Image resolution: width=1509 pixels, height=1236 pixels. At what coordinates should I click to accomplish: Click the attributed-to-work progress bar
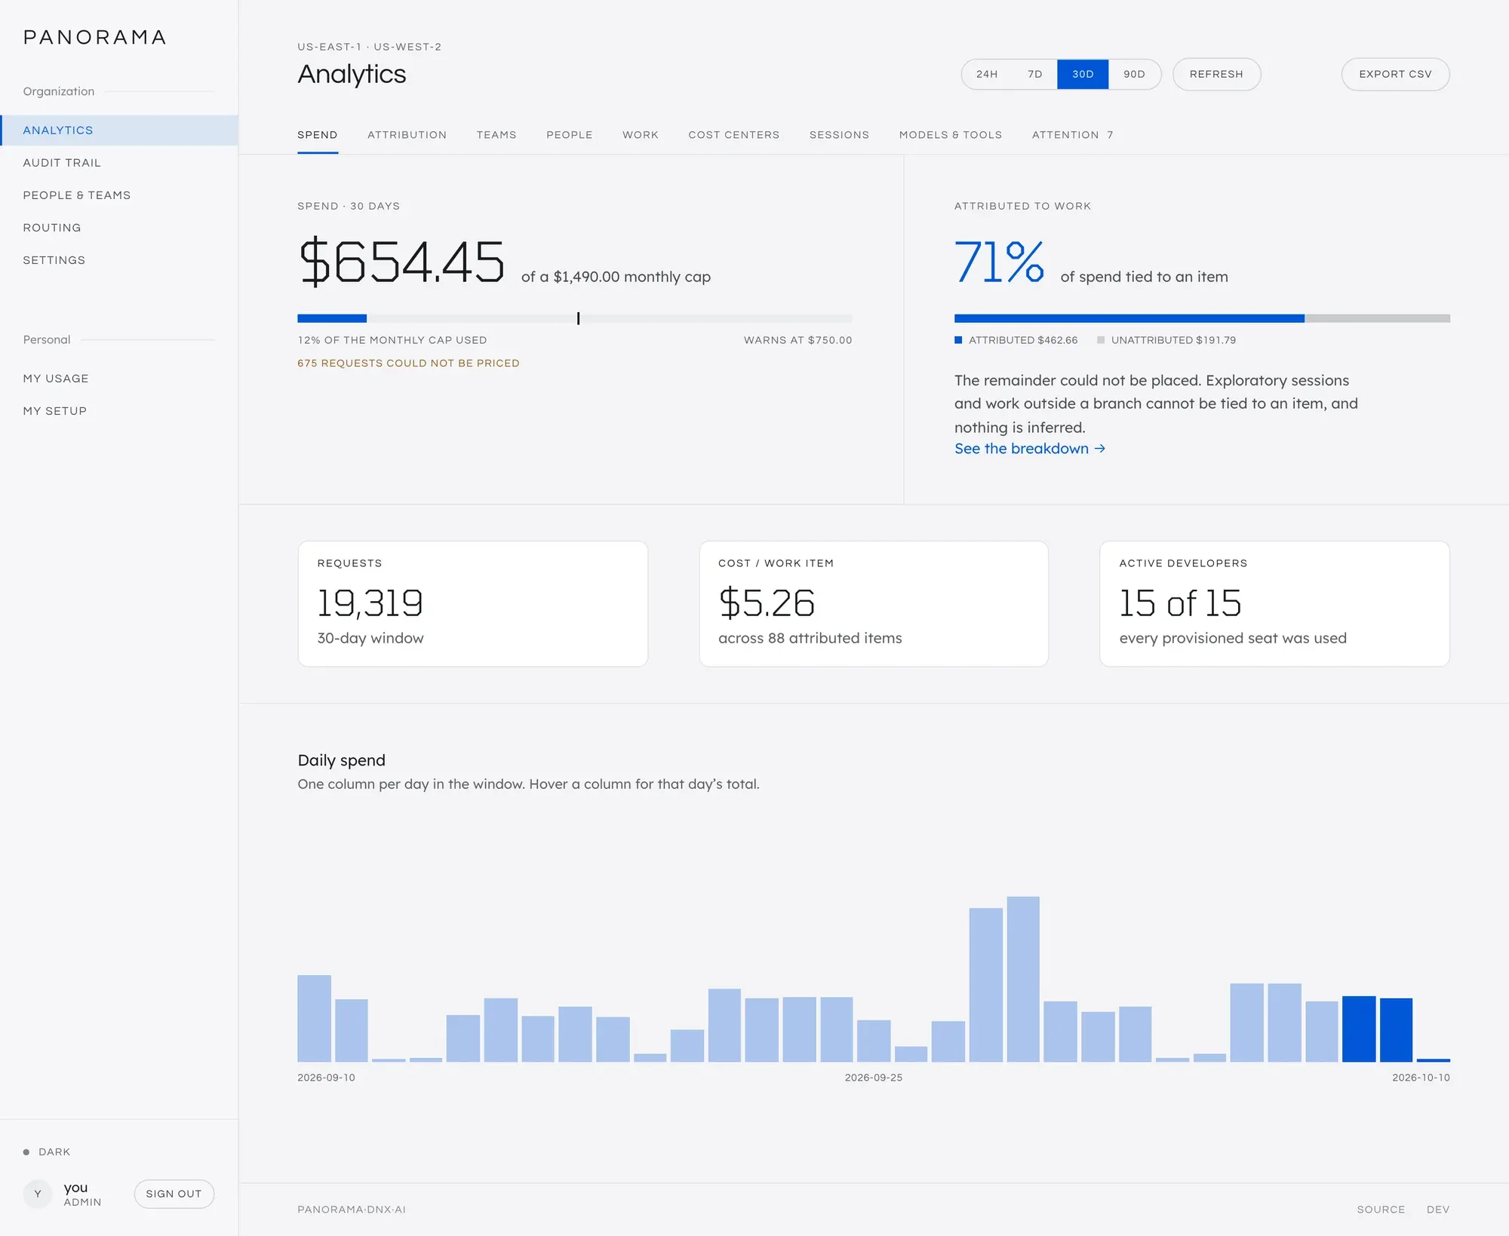pos(1202,318)
